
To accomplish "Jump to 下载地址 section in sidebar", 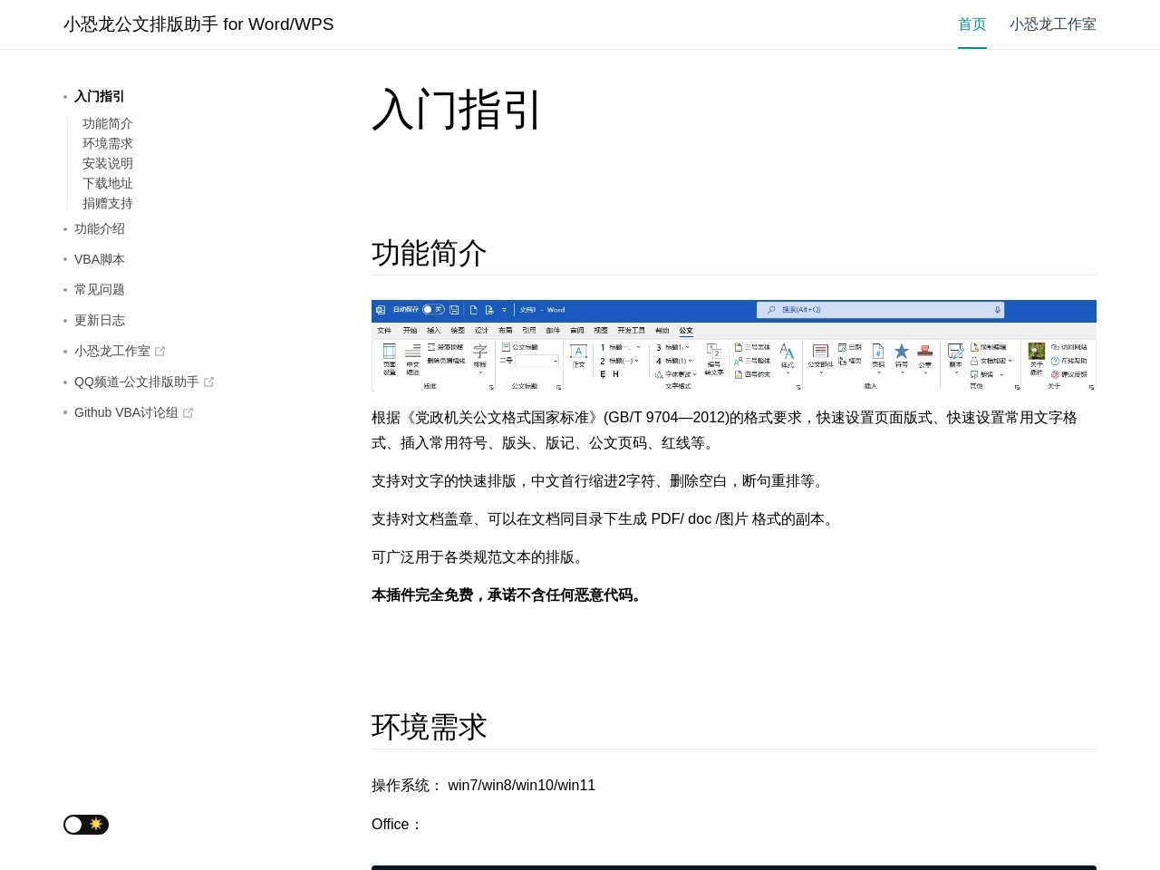I will click(x=108, y=183).
